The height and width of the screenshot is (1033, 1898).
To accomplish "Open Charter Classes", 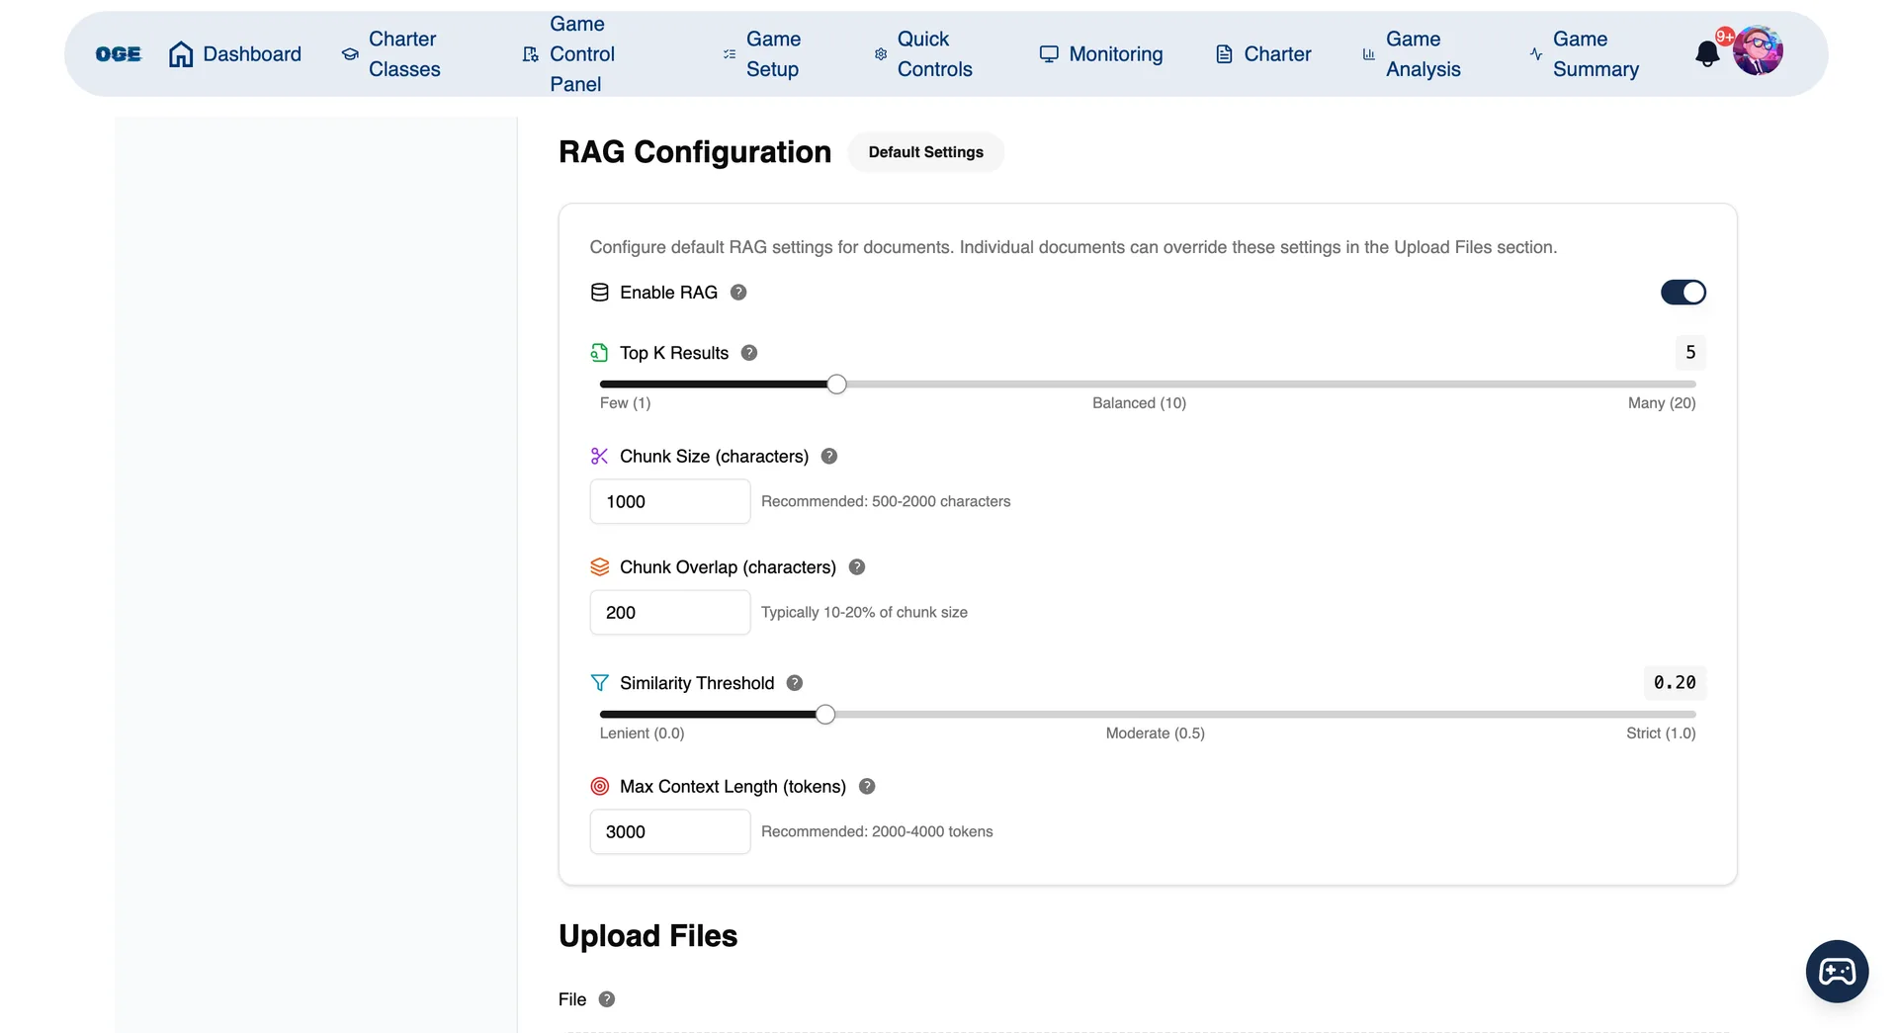I will 390,54.
